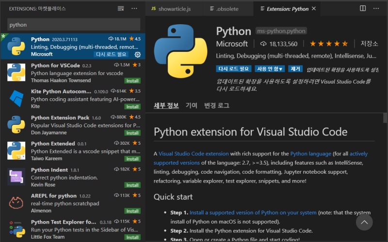Click Python extension for Visual Studio Code heading
388x242 pixels.
click(250, 132)
